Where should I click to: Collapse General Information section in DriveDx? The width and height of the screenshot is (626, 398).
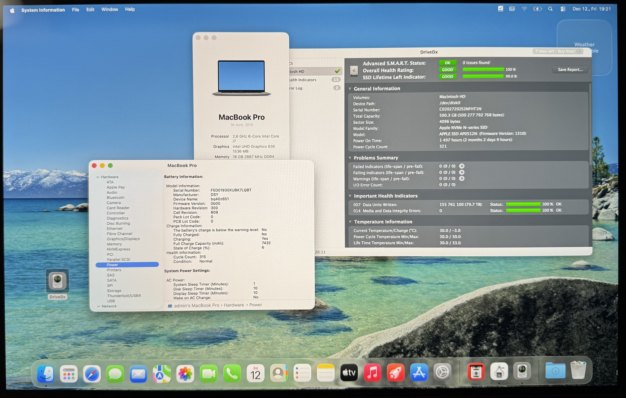[350, 89]
